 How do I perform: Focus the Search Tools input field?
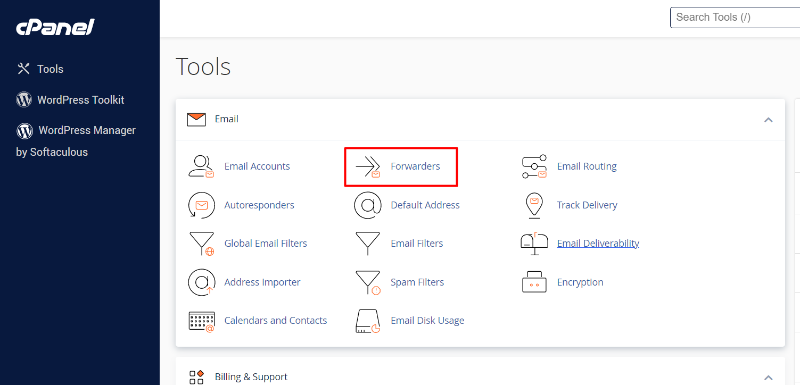point(735,17)
